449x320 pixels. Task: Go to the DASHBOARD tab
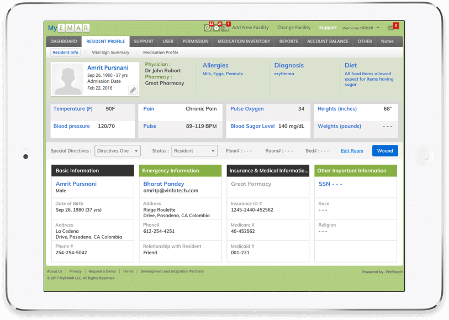point(64,41)
